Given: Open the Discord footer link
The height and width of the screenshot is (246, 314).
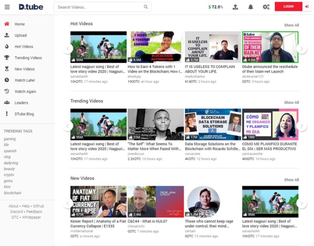Looking at the screenshot, I should pyautogui.click(x=17, y=212).
